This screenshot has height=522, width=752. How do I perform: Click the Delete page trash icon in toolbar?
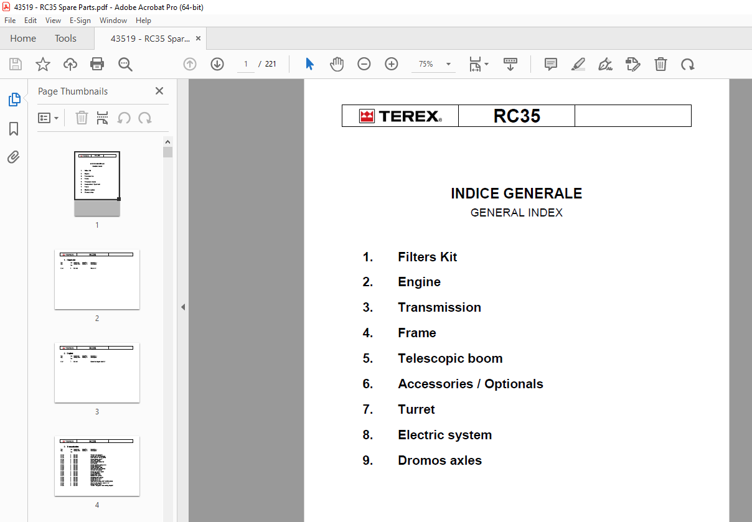[x=660, y=64]
